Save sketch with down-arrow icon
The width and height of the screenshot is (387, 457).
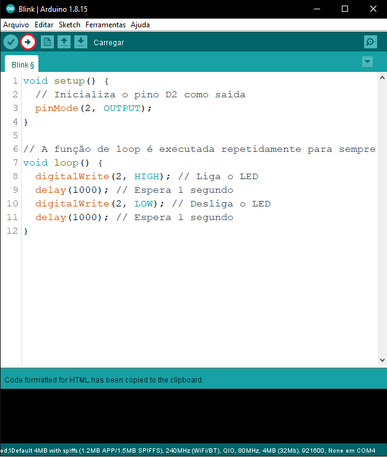[x=81, y=42]
